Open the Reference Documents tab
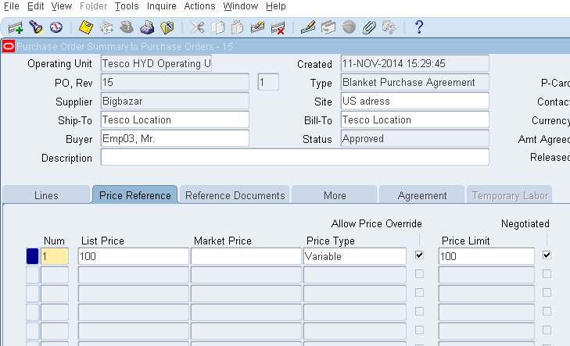Image resolution: width=570 pixels, height=346 pixels. 235,195
